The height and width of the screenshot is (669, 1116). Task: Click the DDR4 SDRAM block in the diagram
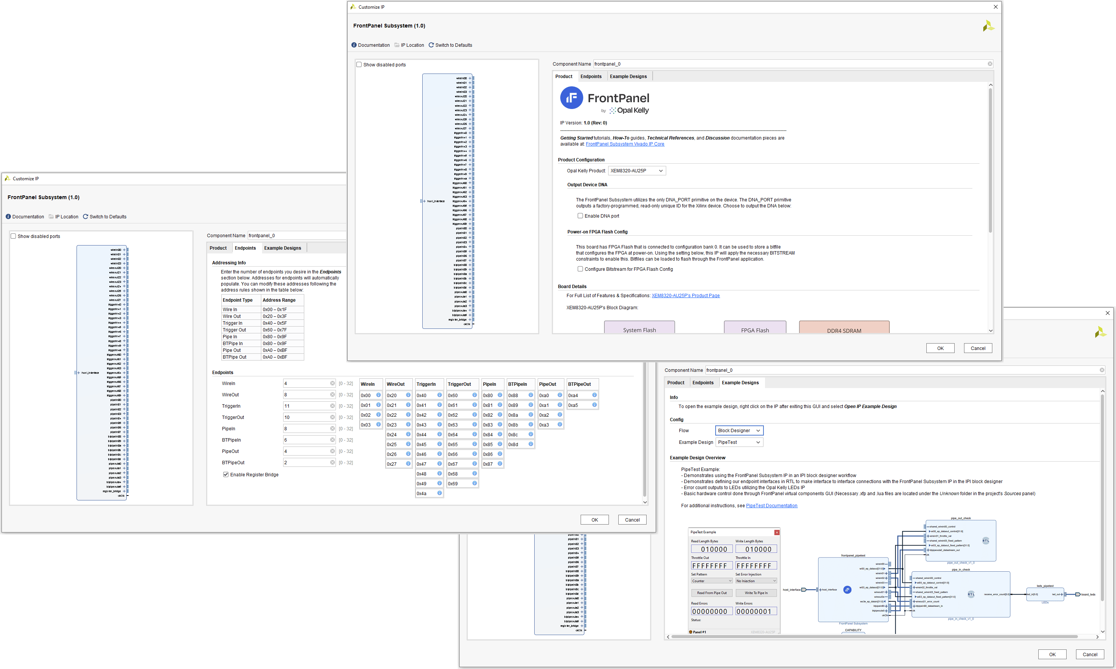coord(844,327)
